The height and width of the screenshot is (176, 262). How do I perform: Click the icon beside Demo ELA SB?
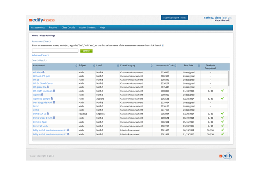click(x=48, y=114)
